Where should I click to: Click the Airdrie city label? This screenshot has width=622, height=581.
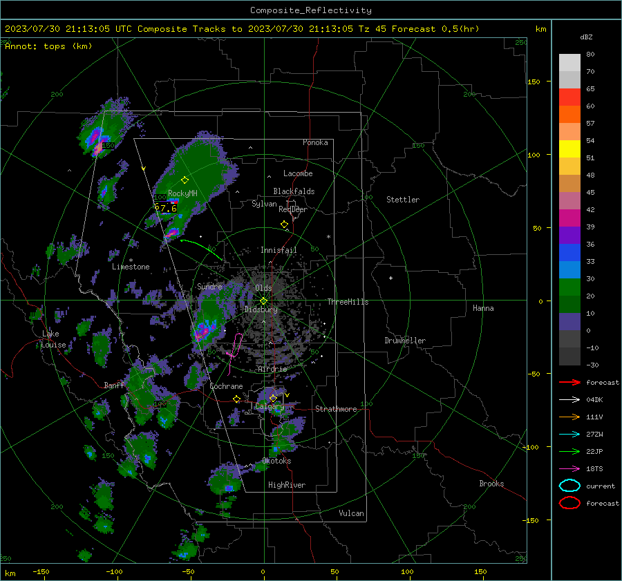(x=272, y=369)
